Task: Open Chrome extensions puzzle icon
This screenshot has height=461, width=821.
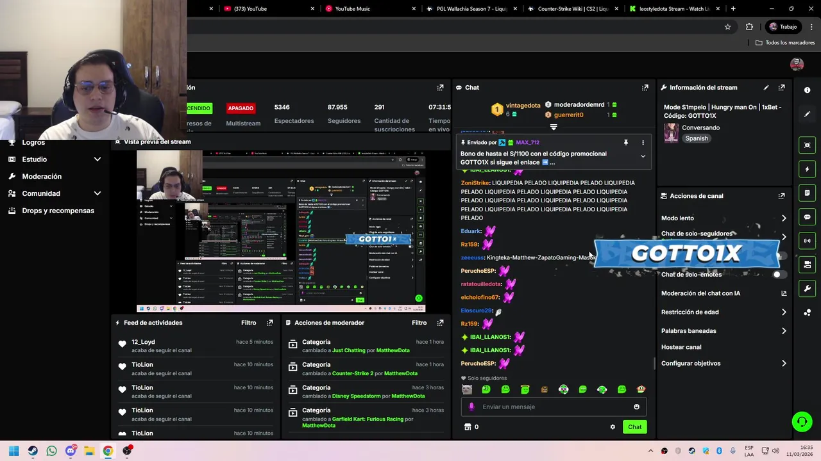Action: (749, 27)
